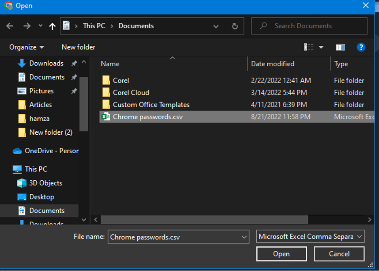Viewport: 379px width, 271px height.
Task: Click the Chrome icon in title bar
Action: click(8, 5)
